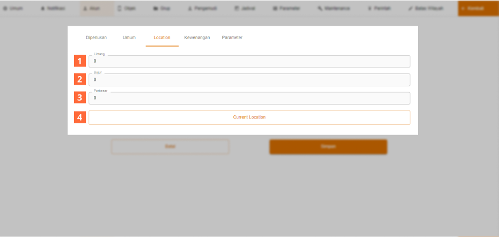Open the Grup menu item

(x=162, y=9)
